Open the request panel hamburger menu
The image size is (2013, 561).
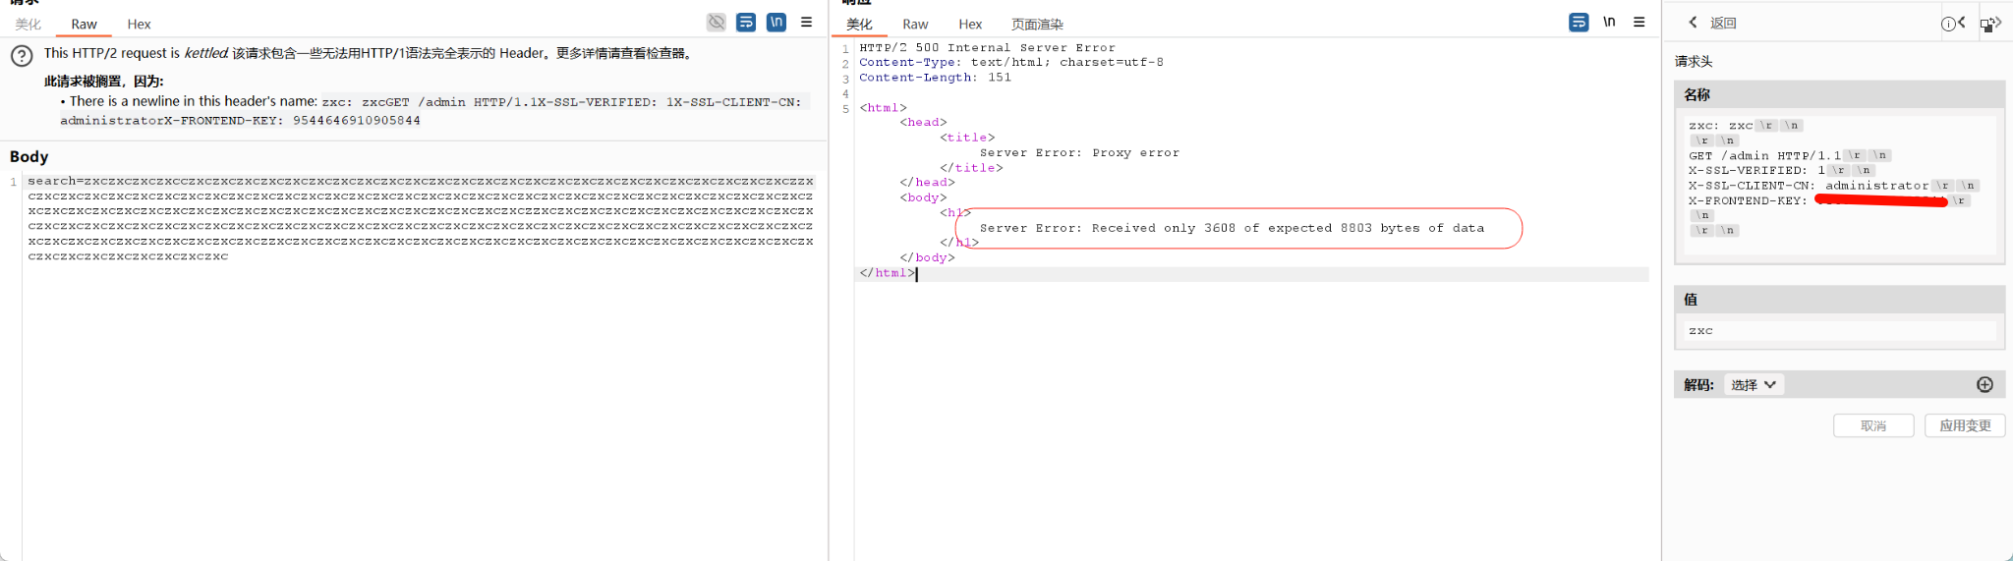(806, 22)
